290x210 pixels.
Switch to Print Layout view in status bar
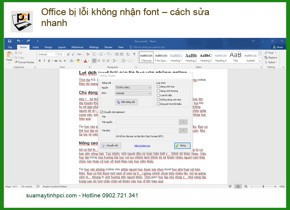pos(238,186)
